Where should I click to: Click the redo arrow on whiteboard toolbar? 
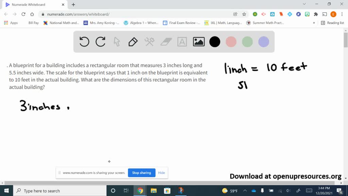[x=101, y=42]
